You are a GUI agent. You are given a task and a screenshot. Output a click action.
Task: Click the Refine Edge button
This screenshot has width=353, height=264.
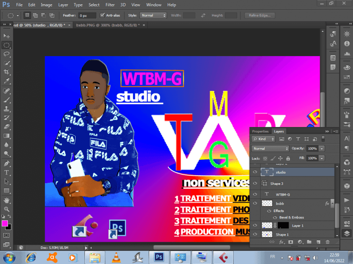coord(260,16)
